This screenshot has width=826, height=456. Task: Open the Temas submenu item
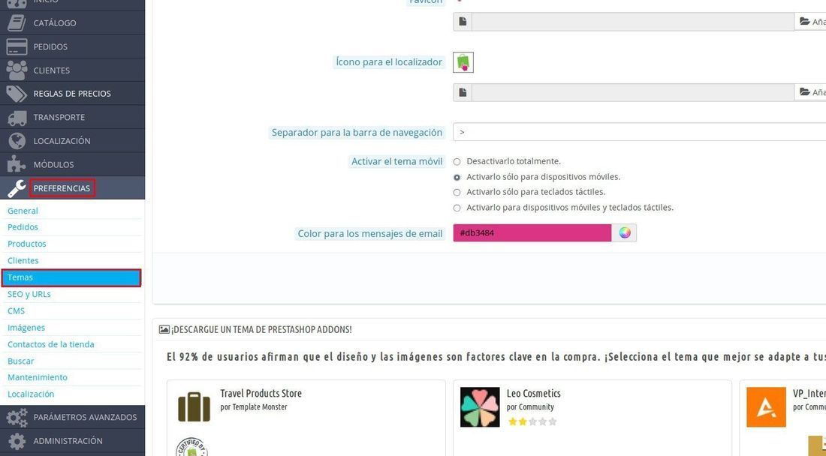pyautogui.click(x=71, y=277)
